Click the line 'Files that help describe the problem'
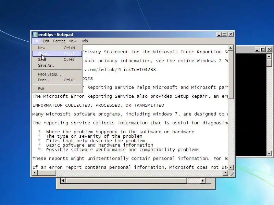This screenshot has height=205, width=274. 96,141
